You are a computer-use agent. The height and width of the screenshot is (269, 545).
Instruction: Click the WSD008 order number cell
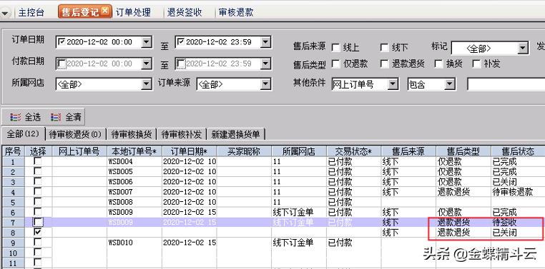(x=134, y=202)
